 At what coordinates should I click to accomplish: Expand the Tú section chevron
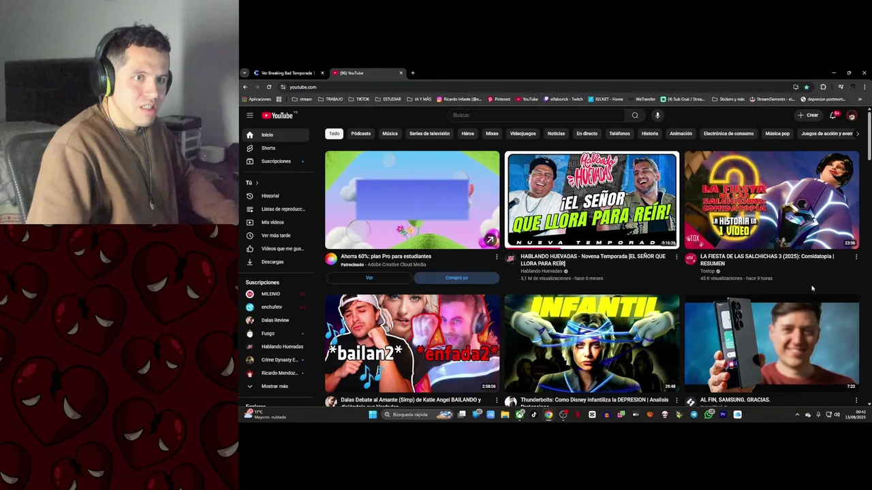pyautogui.click(x=257, y=183)
